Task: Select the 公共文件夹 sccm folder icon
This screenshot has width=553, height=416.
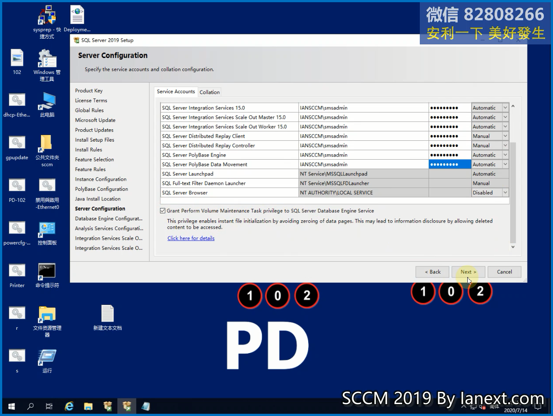Action: (x=47, y=151)
